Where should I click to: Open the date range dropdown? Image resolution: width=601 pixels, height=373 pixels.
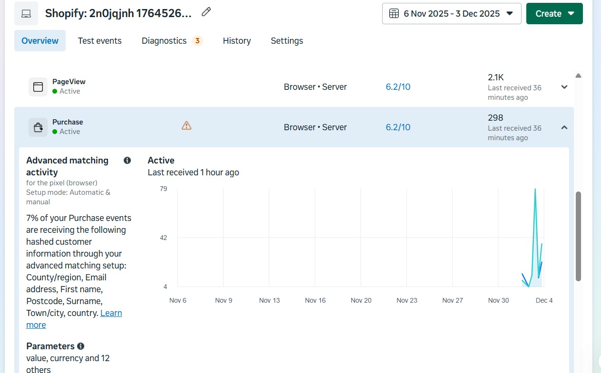click(451, 13)
